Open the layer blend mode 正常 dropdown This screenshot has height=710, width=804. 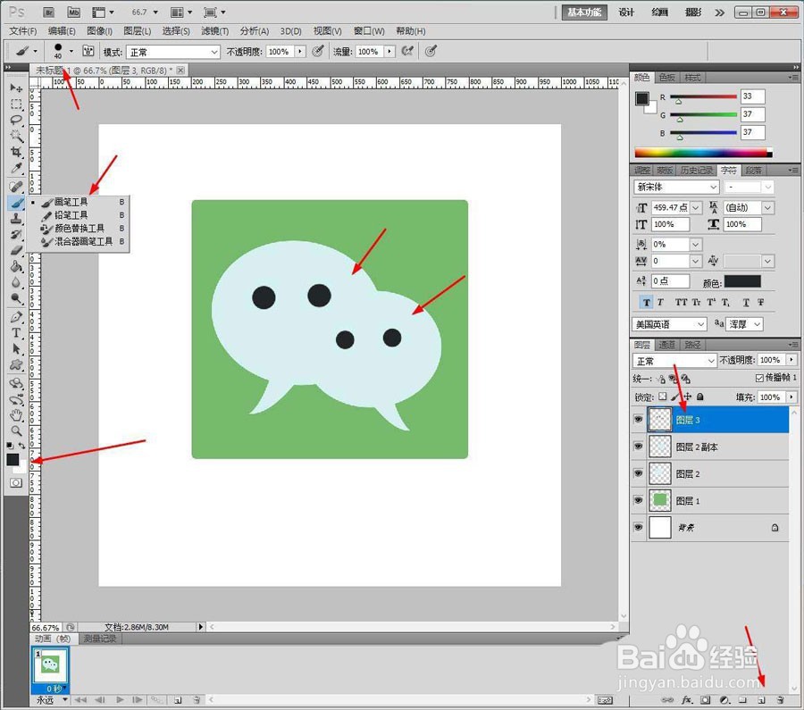pyautogui.click(x=674, y=361)
